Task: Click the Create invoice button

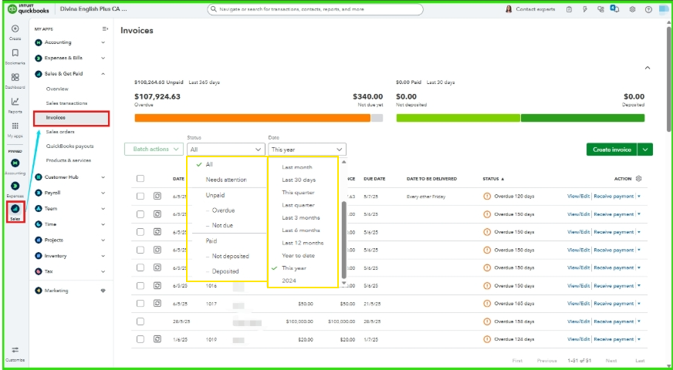Action: [612, 150]
